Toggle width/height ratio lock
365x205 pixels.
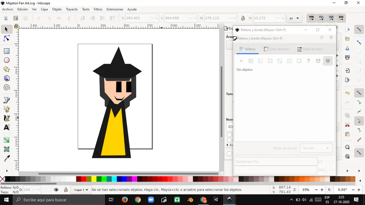tap(243, 18)
